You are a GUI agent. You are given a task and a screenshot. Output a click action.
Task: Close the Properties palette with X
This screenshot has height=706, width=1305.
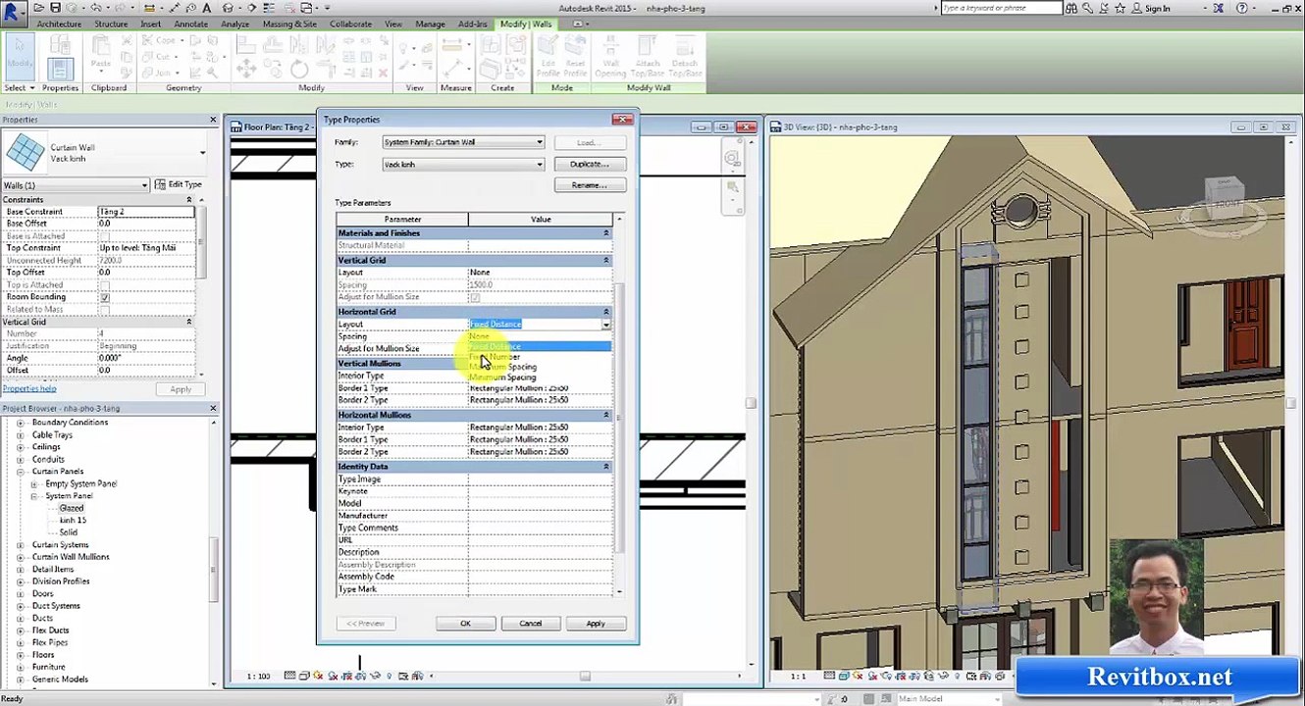pyautogui.click(x=213, y=120)
